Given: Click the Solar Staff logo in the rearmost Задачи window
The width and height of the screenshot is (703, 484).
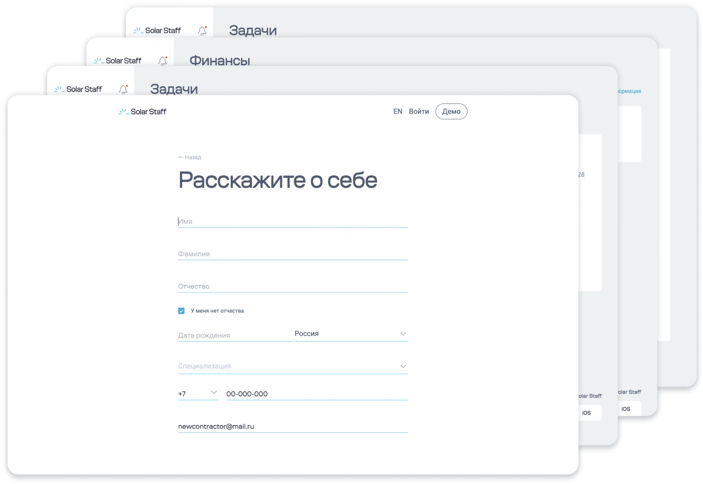Looking at the screenshot, I should coord(157,30).
